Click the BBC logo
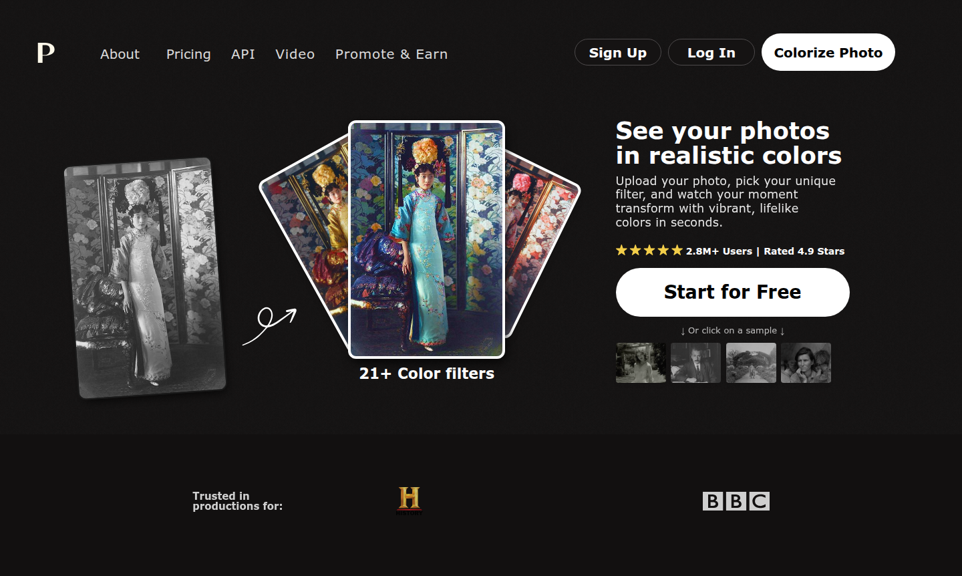Viewport: 962px width, 576px height. [x=736, y=501]
